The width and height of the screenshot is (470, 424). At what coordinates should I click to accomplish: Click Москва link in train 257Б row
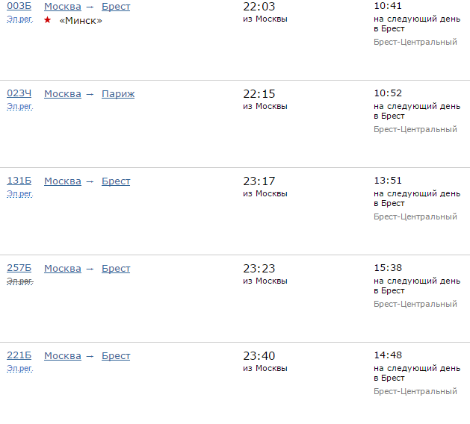pos(63,269)
